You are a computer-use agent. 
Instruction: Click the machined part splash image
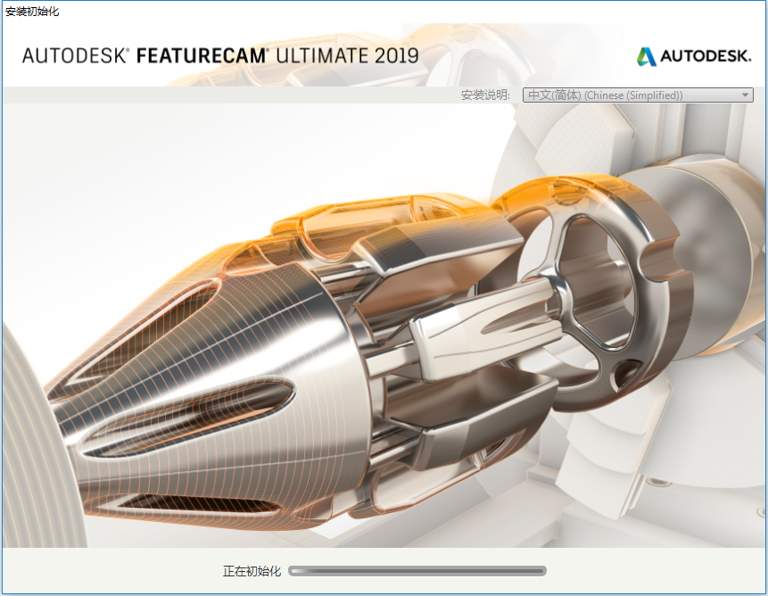pyautogui.click(x=384, y=325)
